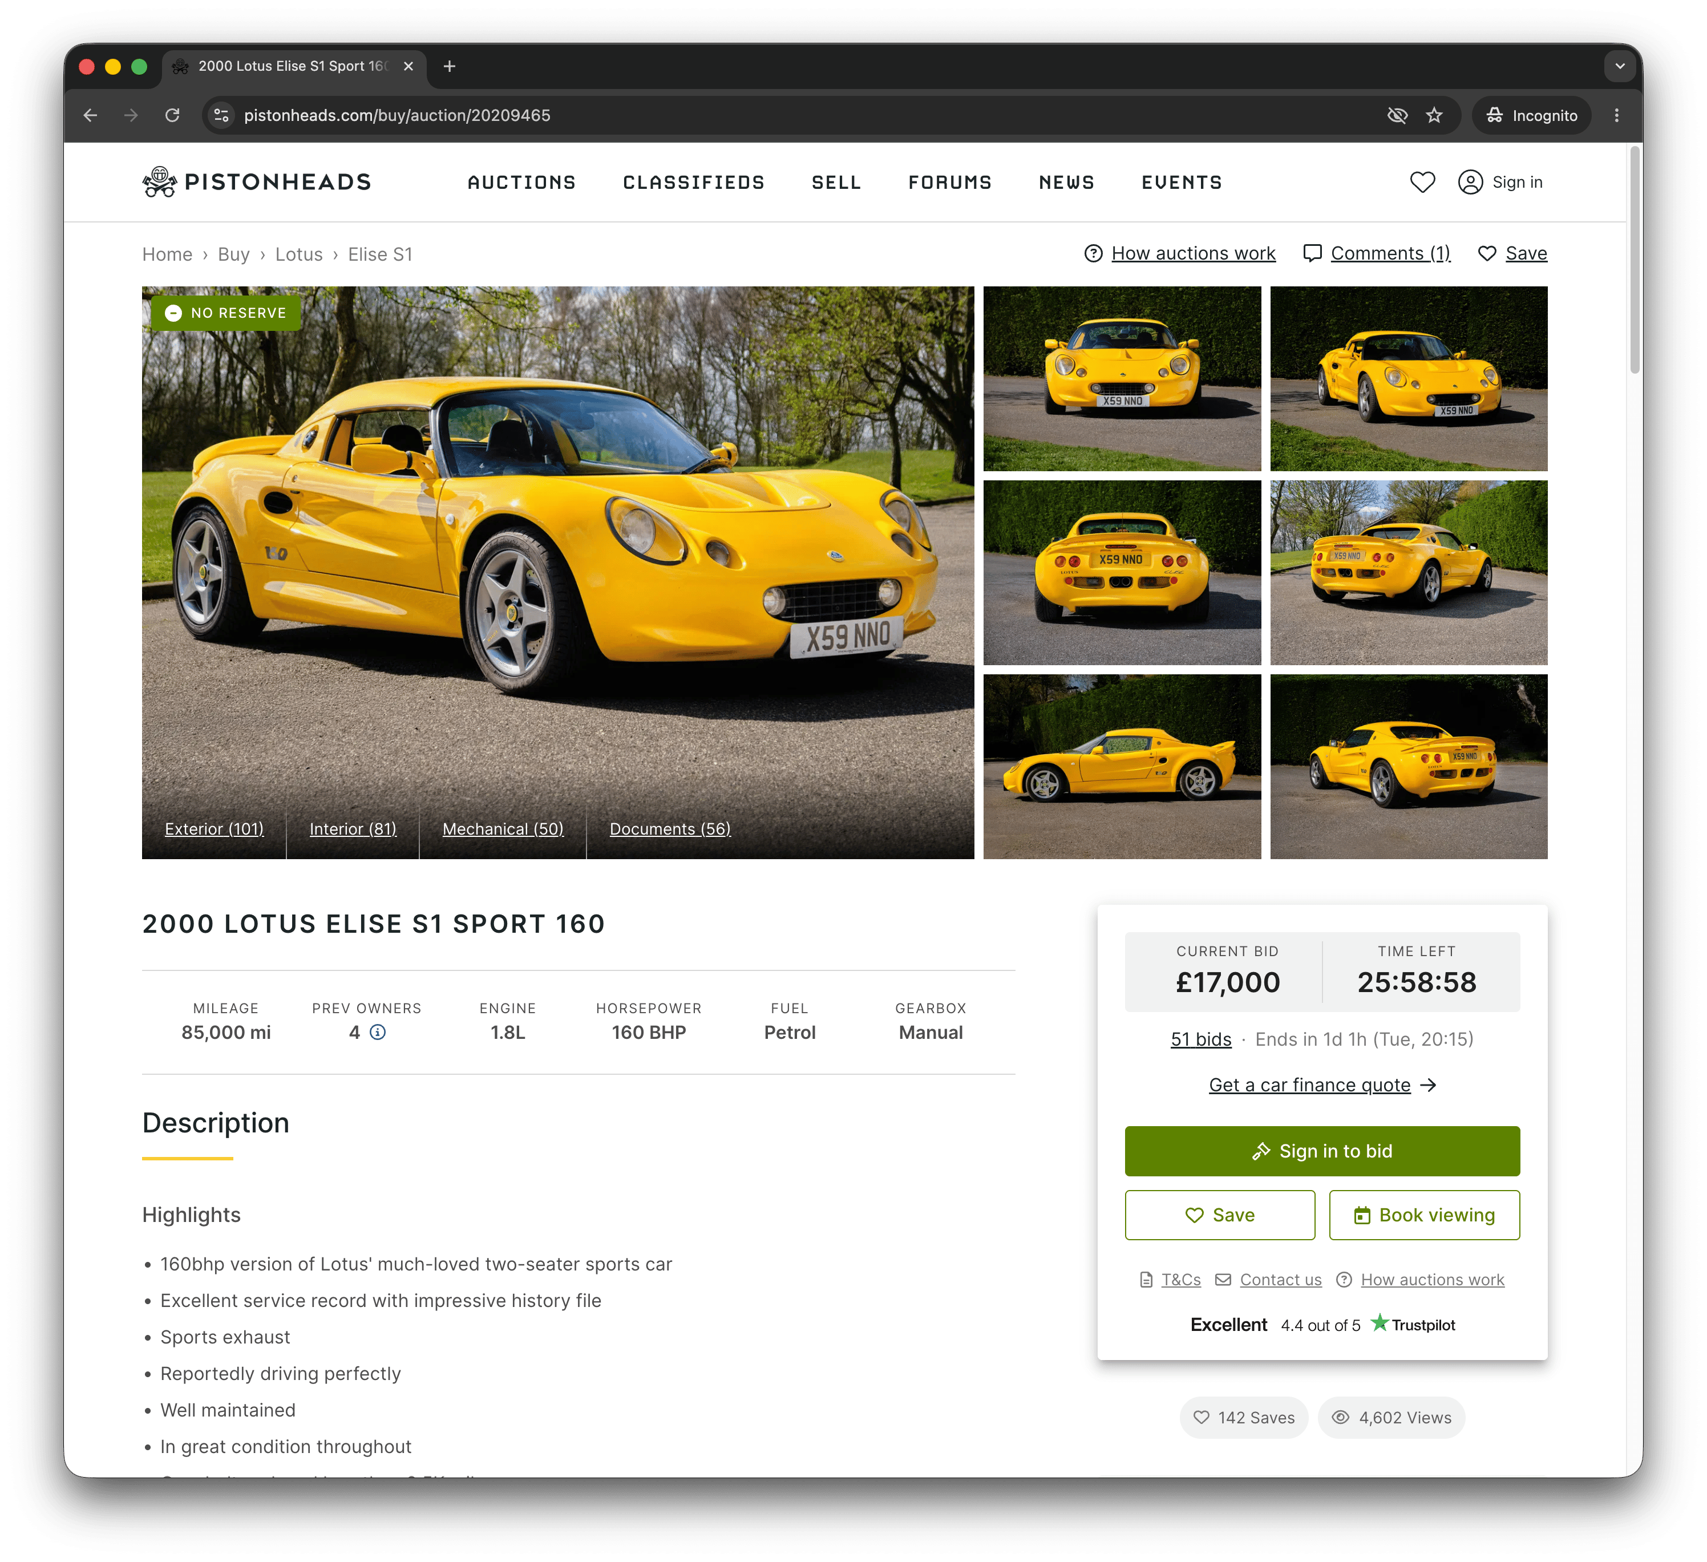Screen dimensions: 1707x1562
Task: Expand the tab search dropdown
Action: click(1619, 66)
